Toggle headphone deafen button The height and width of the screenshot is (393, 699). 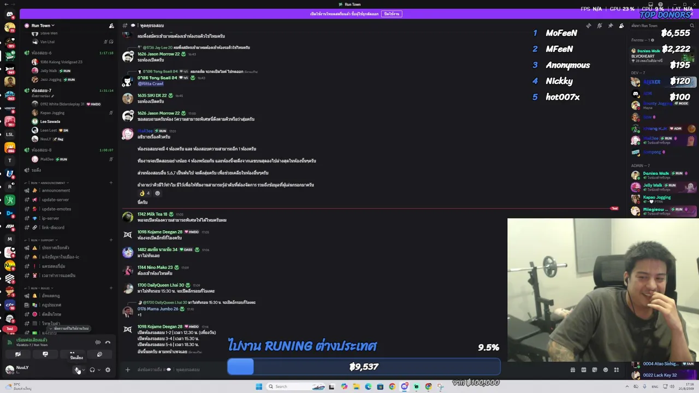(x=92, y=370)
